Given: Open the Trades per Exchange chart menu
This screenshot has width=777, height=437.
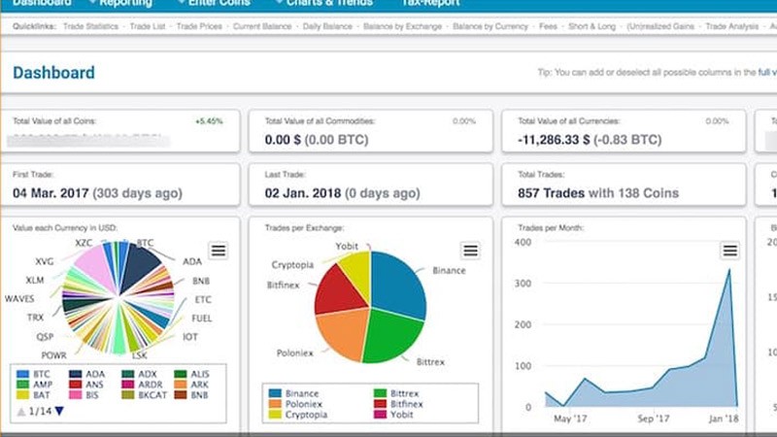Looking at the screenshot, I should tap(471, 251).
